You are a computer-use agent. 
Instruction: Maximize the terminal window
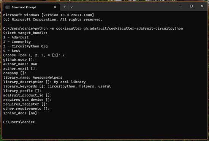click(x=191, y=6)
